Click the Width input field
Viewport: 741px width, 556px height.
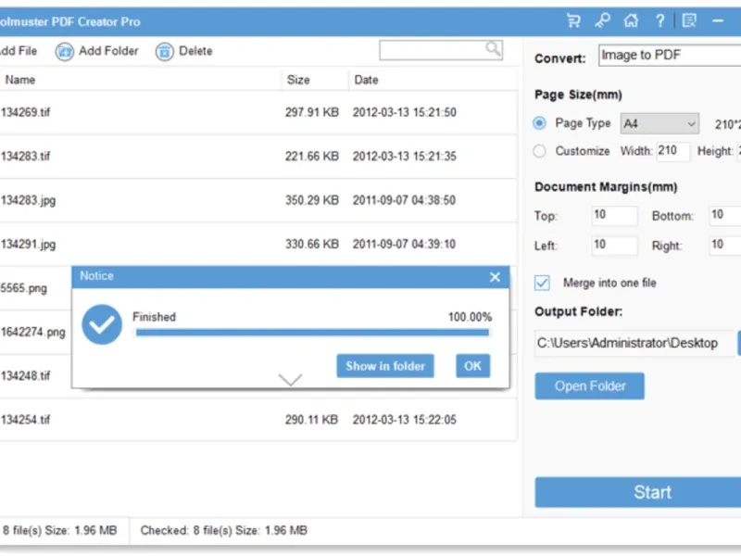[673, 151]
